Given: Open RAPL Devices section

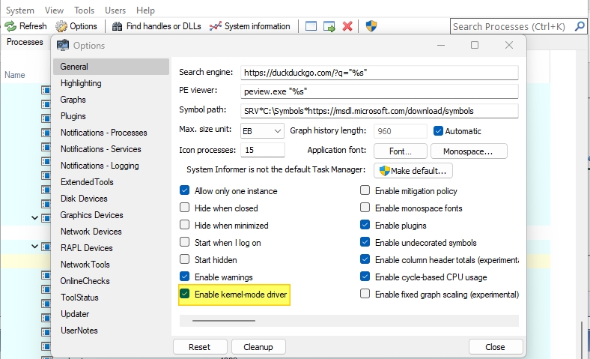Looking at the screenshot, I should (111, 248).
